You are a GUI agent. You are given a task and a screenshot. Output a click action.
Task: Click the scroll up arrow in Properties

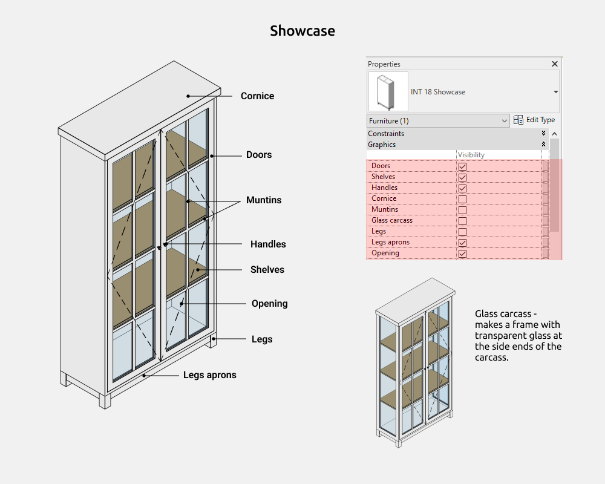coord(554,134)
